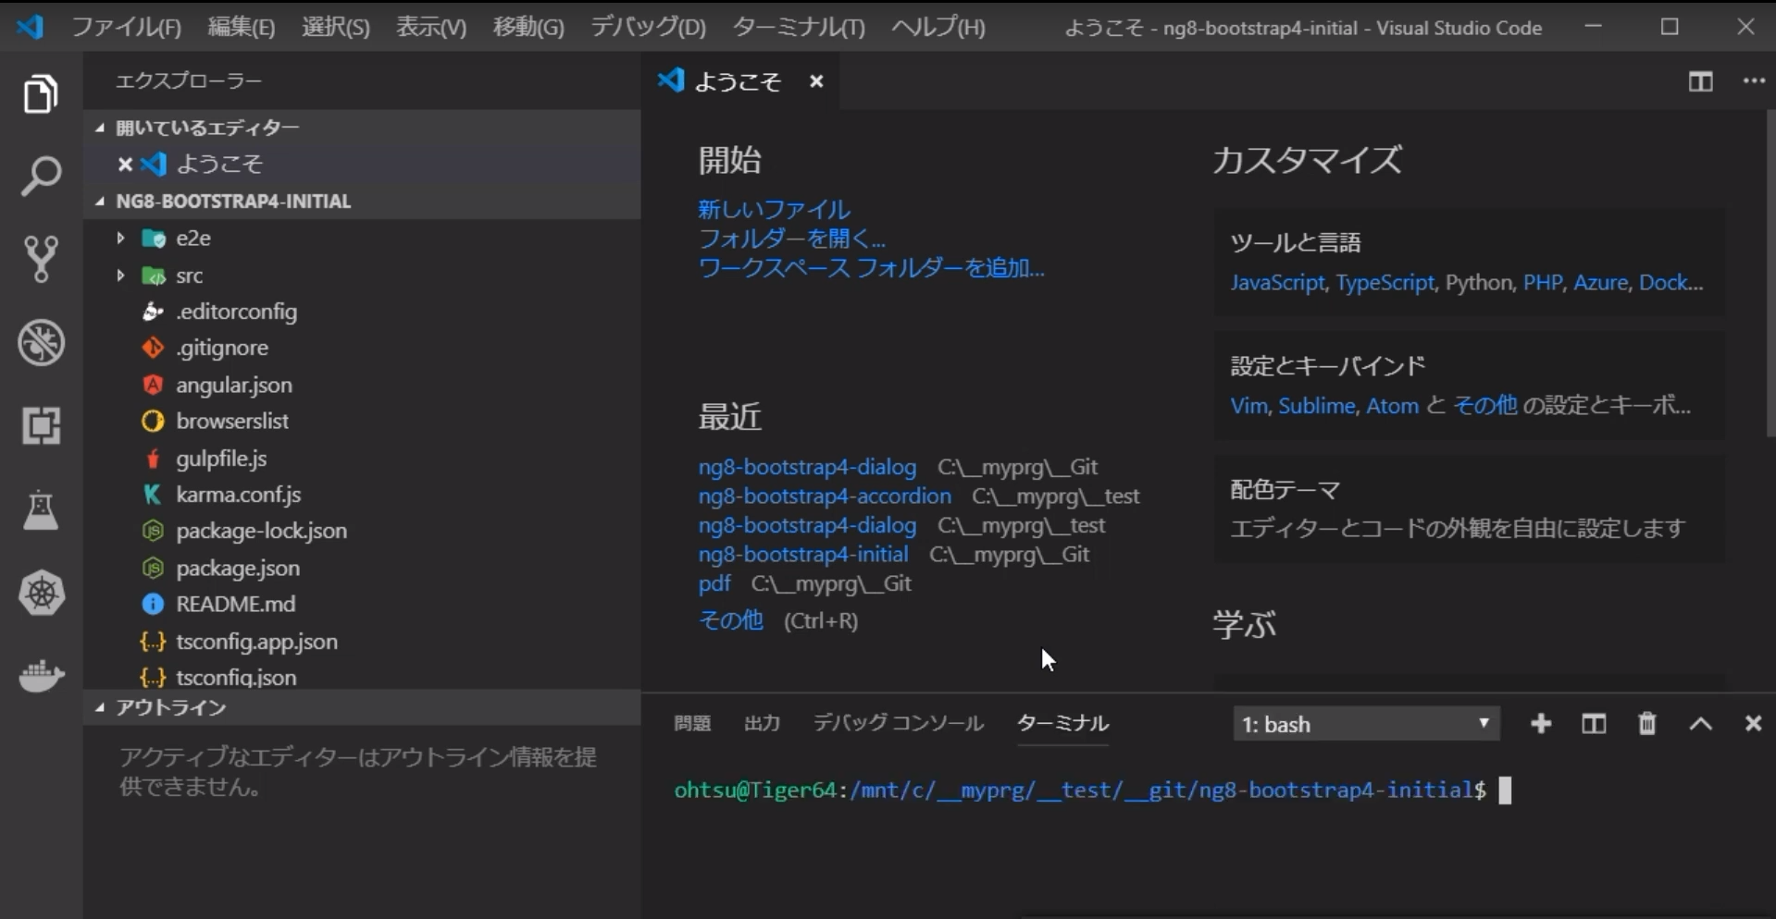The height and width of the screenshot is (919, 1776).
Task: Open the Extensions view icon
Action: tap(41, 426)
